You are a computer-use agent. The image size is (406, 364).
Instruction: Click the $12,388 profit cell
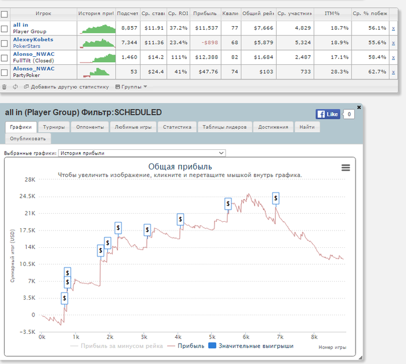click(x=206, y=57)
